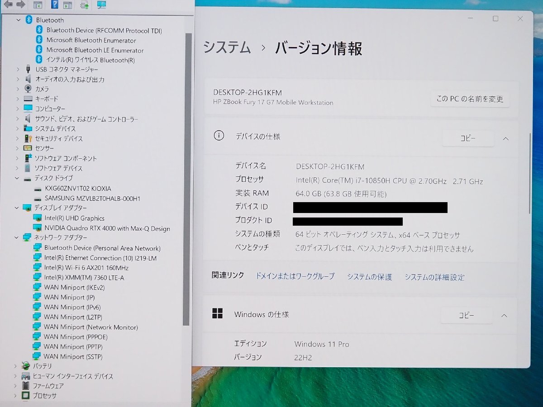Viewport: 543px width, 407px height.
Task: Click the オーディオの入力および出力 speaker icon
Action: coord(28,79)
